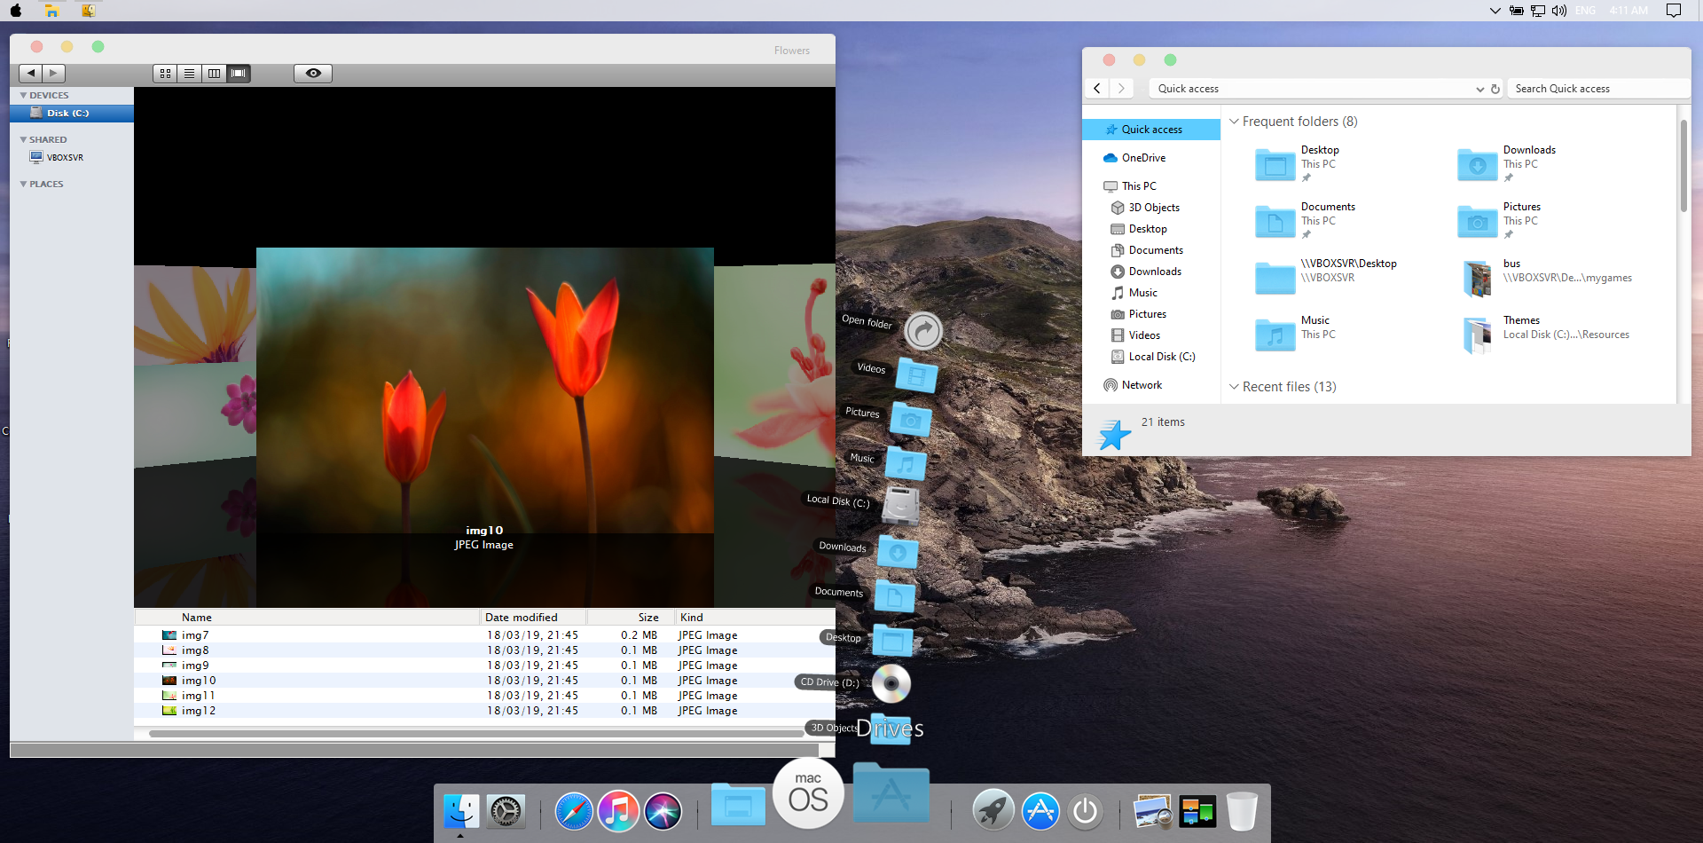The height and width of the screenshot is (843, 1703).
Task: Click the Search Quick access field
Action: coord(1597,89)
